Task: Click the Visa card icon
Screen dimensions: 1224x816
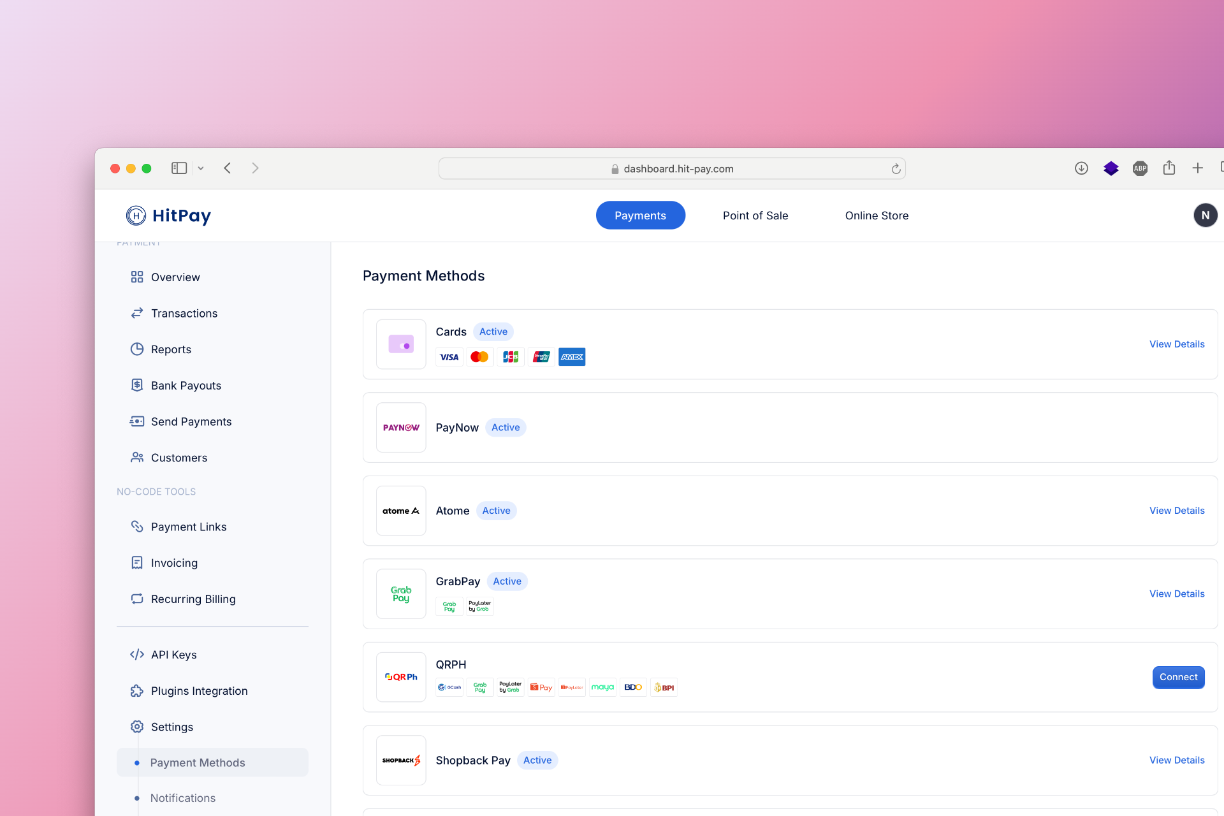Action: coord(449,357)
